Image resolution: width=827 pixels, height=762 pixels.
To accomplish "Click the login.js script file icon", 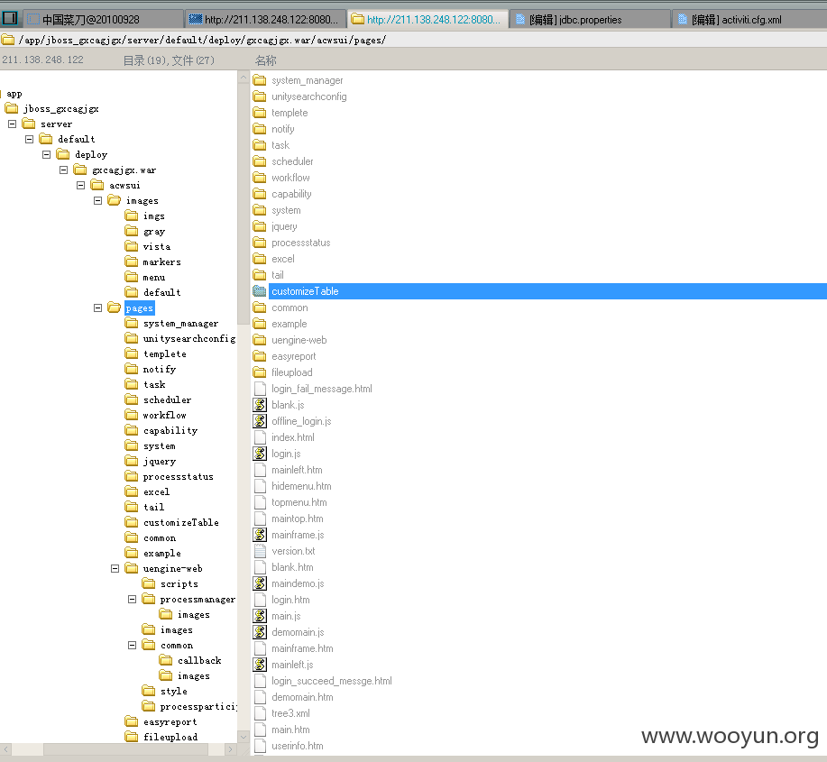I will [x=260, y=454].
